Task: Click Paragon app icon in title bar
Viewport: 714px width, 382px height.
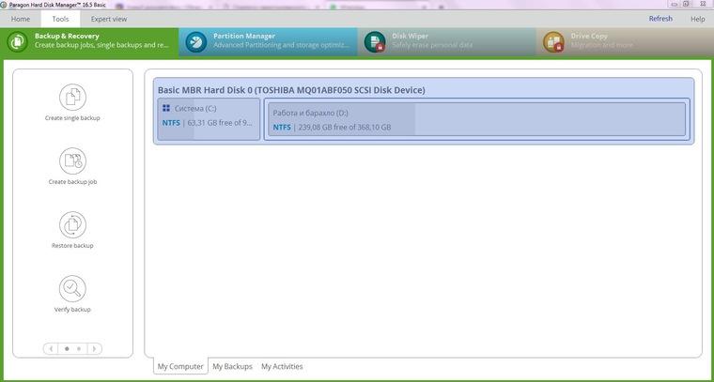Action: [x=3, y=4]
